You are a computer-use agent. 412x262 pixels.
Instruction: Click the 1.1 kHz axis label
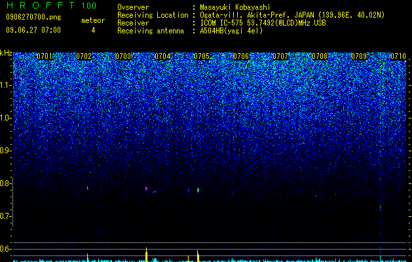click(6, 85)
